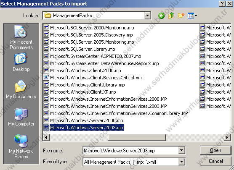Click the left arrow of horizontal scrollbar
The width and height of the screenshot is (234, 170).
tap(46, 137)
